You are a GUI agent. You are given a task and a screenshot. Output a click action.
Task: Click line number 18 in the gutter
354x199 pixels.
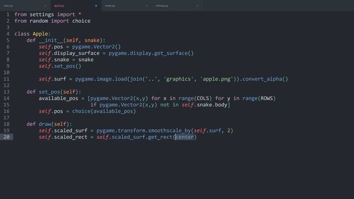point(6,124)
